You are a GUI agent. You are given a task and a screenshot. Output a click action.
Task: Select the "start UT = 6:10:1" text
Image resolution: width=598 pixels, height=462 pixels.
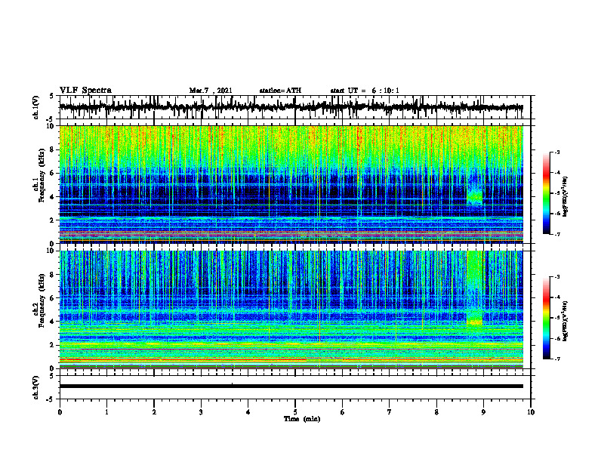pyautogui.click(x=365, y=91)
